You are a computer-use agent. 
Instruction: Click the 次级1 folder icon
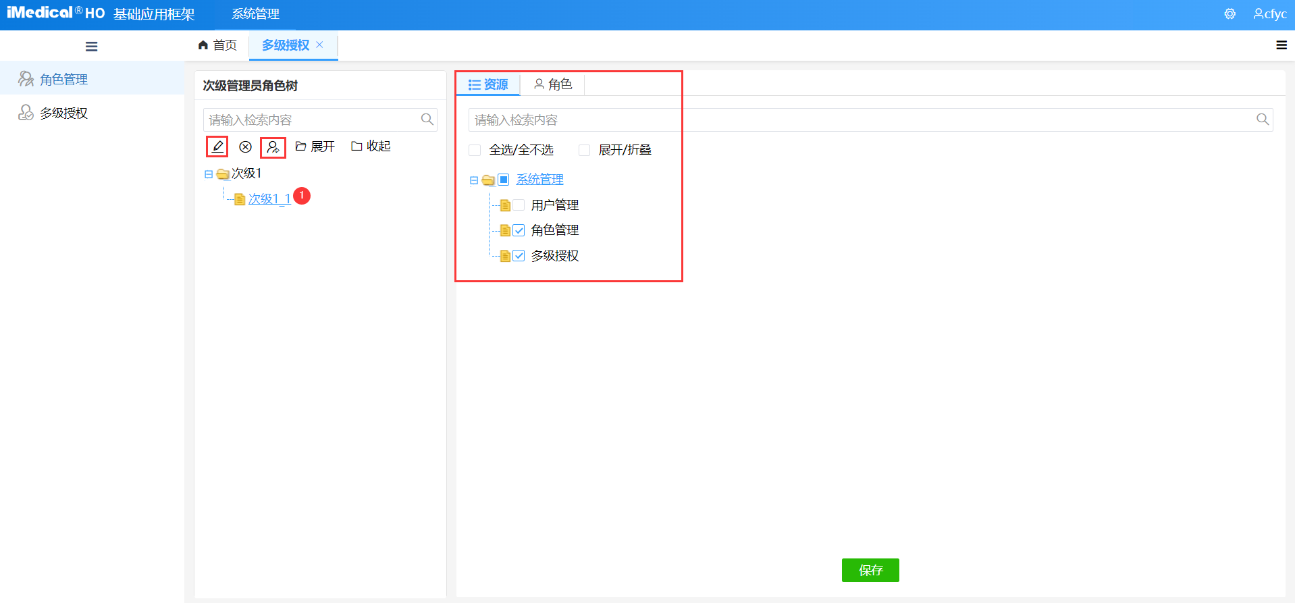click(223, 174)
